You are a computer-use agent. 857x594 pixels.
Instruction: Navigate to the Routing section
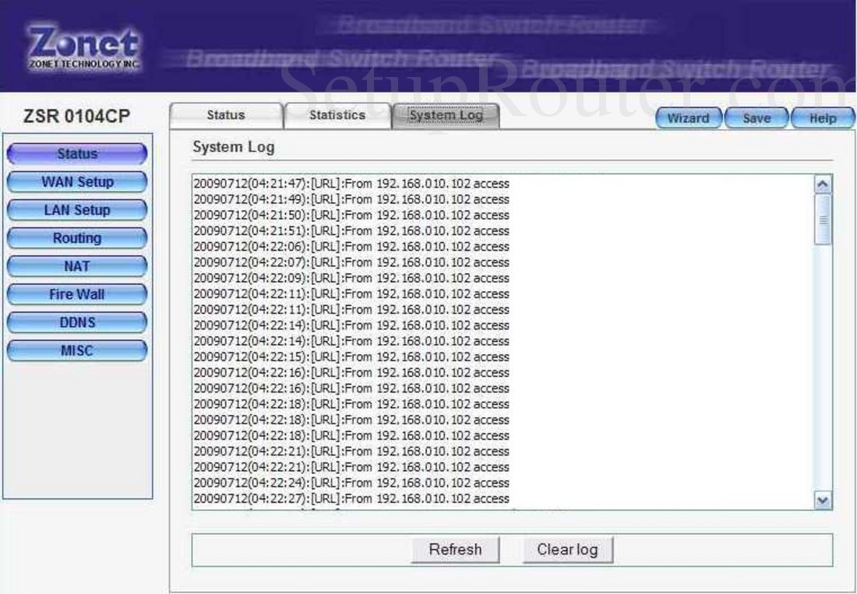[x=76, y=237]
